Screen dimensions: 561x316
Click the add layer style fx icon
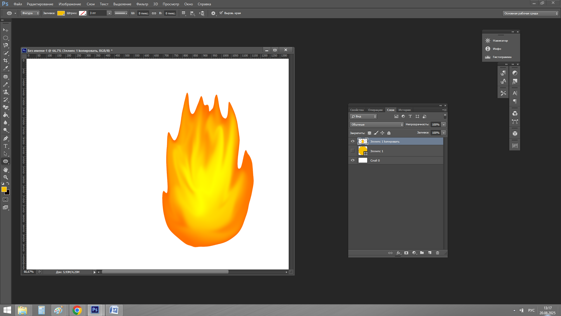coord(398,253)
